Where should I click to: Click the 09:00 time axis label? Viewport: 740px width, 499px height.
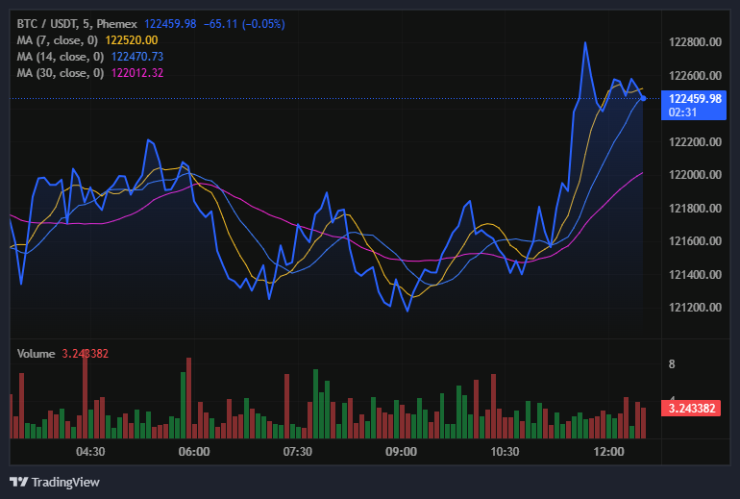pyautogui.click(x=401, y=451)
